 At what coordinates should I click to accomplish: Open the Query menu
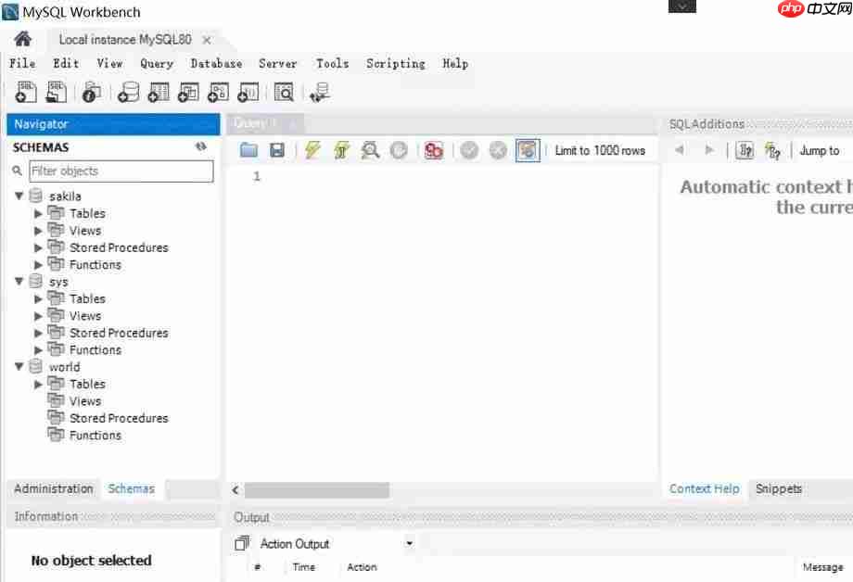[156, 63]
